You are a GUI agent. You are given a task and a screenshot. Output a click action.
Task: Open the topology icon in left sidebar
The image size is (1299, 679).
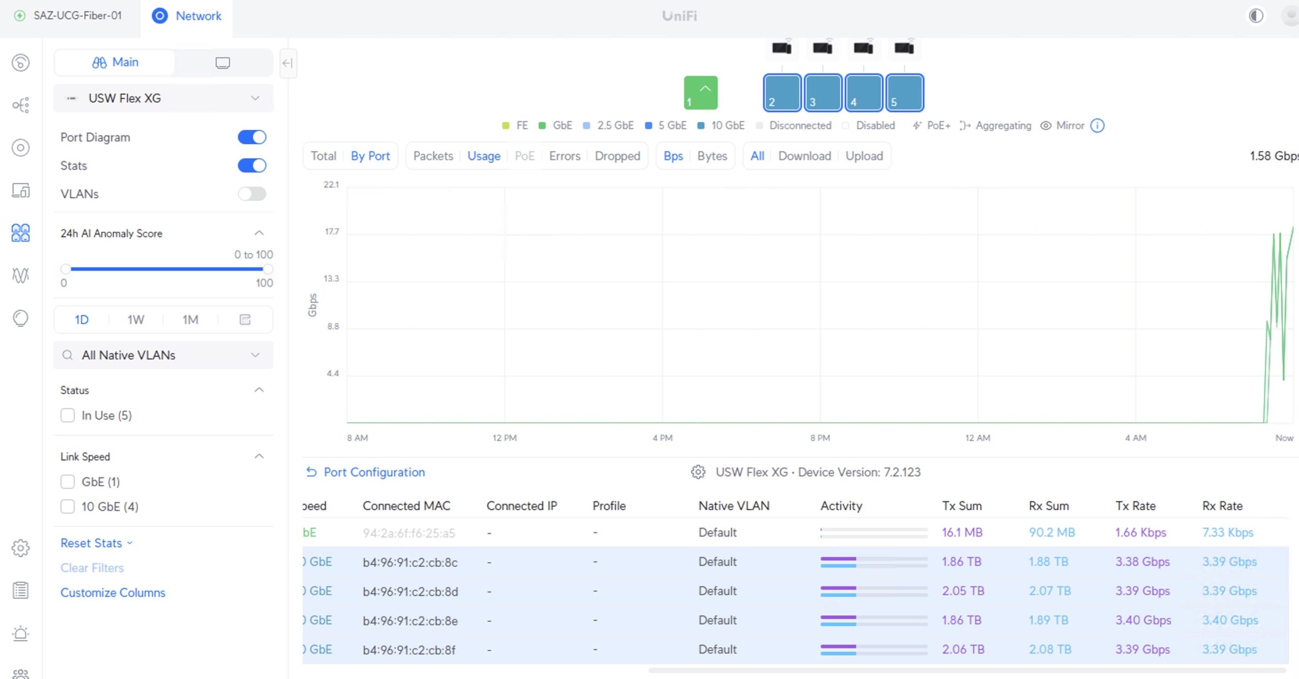pyautogui.click(x=20, y=105)
